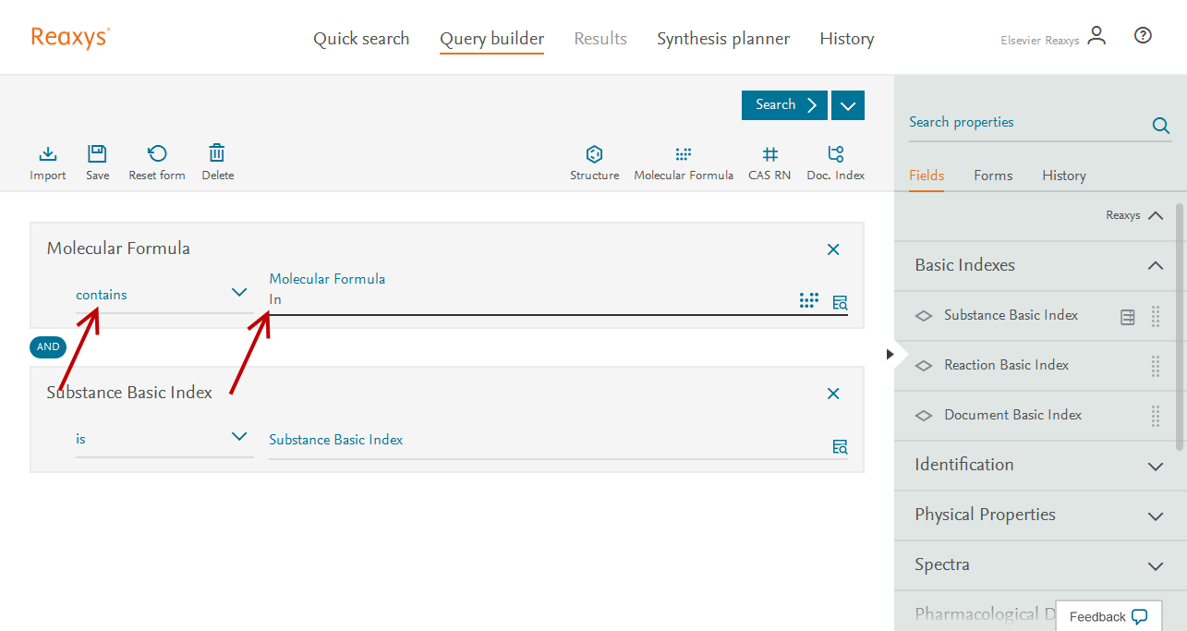Open the dropdown arrow beside Search button
This screenshot has width=1187, height=631.
pos(847,105)
